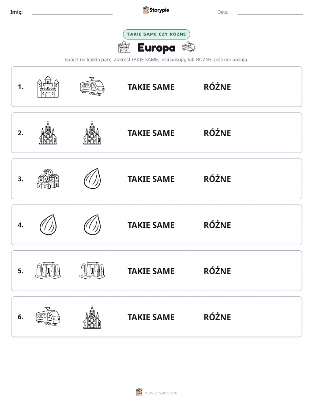313x405 pixels.
Task: Click the almond icon in row 3
Action: [x=92, y=179]
